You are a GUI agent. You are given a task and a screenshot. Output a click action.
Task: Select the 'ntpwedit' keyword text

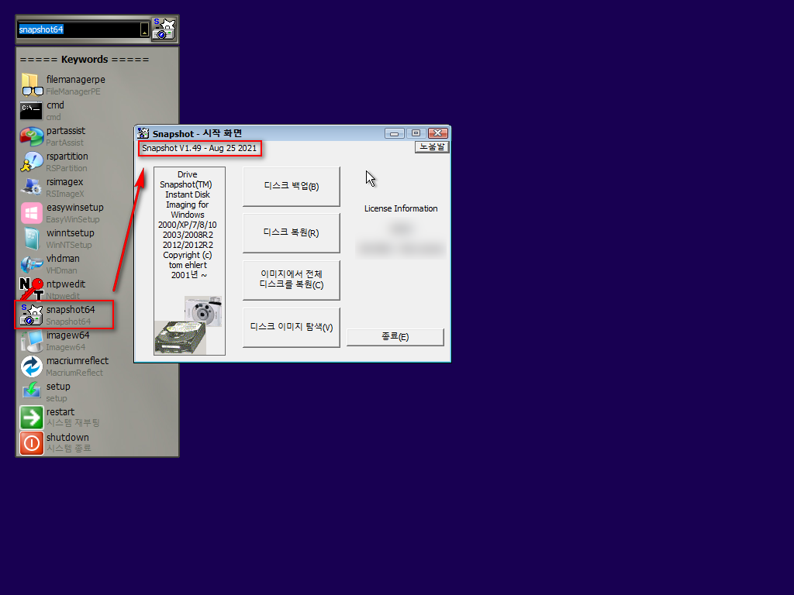pos(66,284)
